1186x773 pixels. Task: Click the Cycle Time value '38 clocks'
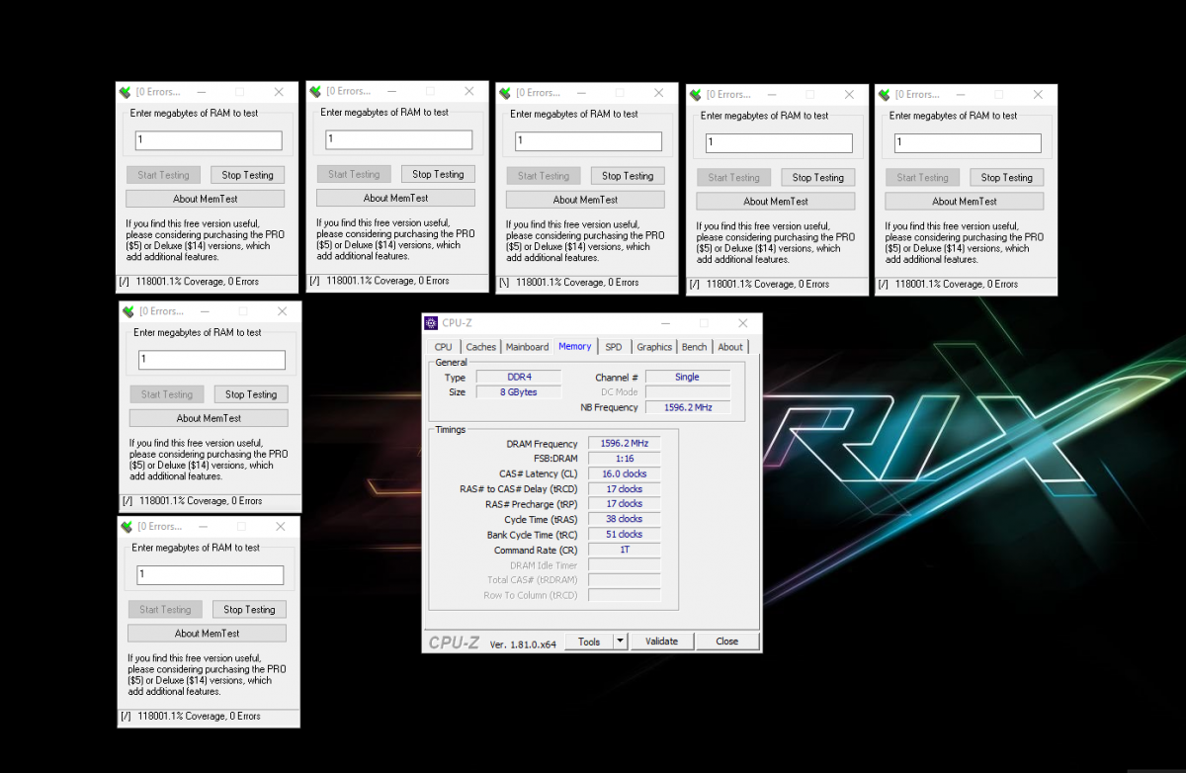[x=625, y=519]
